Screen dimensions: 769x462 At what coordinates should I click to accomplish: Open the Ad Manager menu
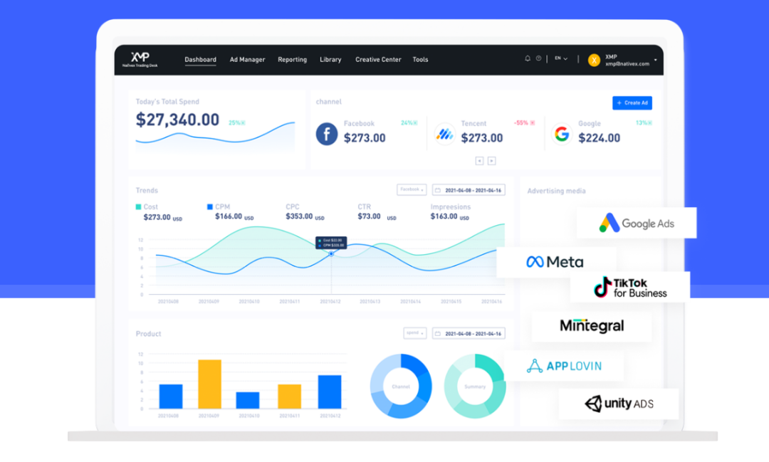pos(247,60)
